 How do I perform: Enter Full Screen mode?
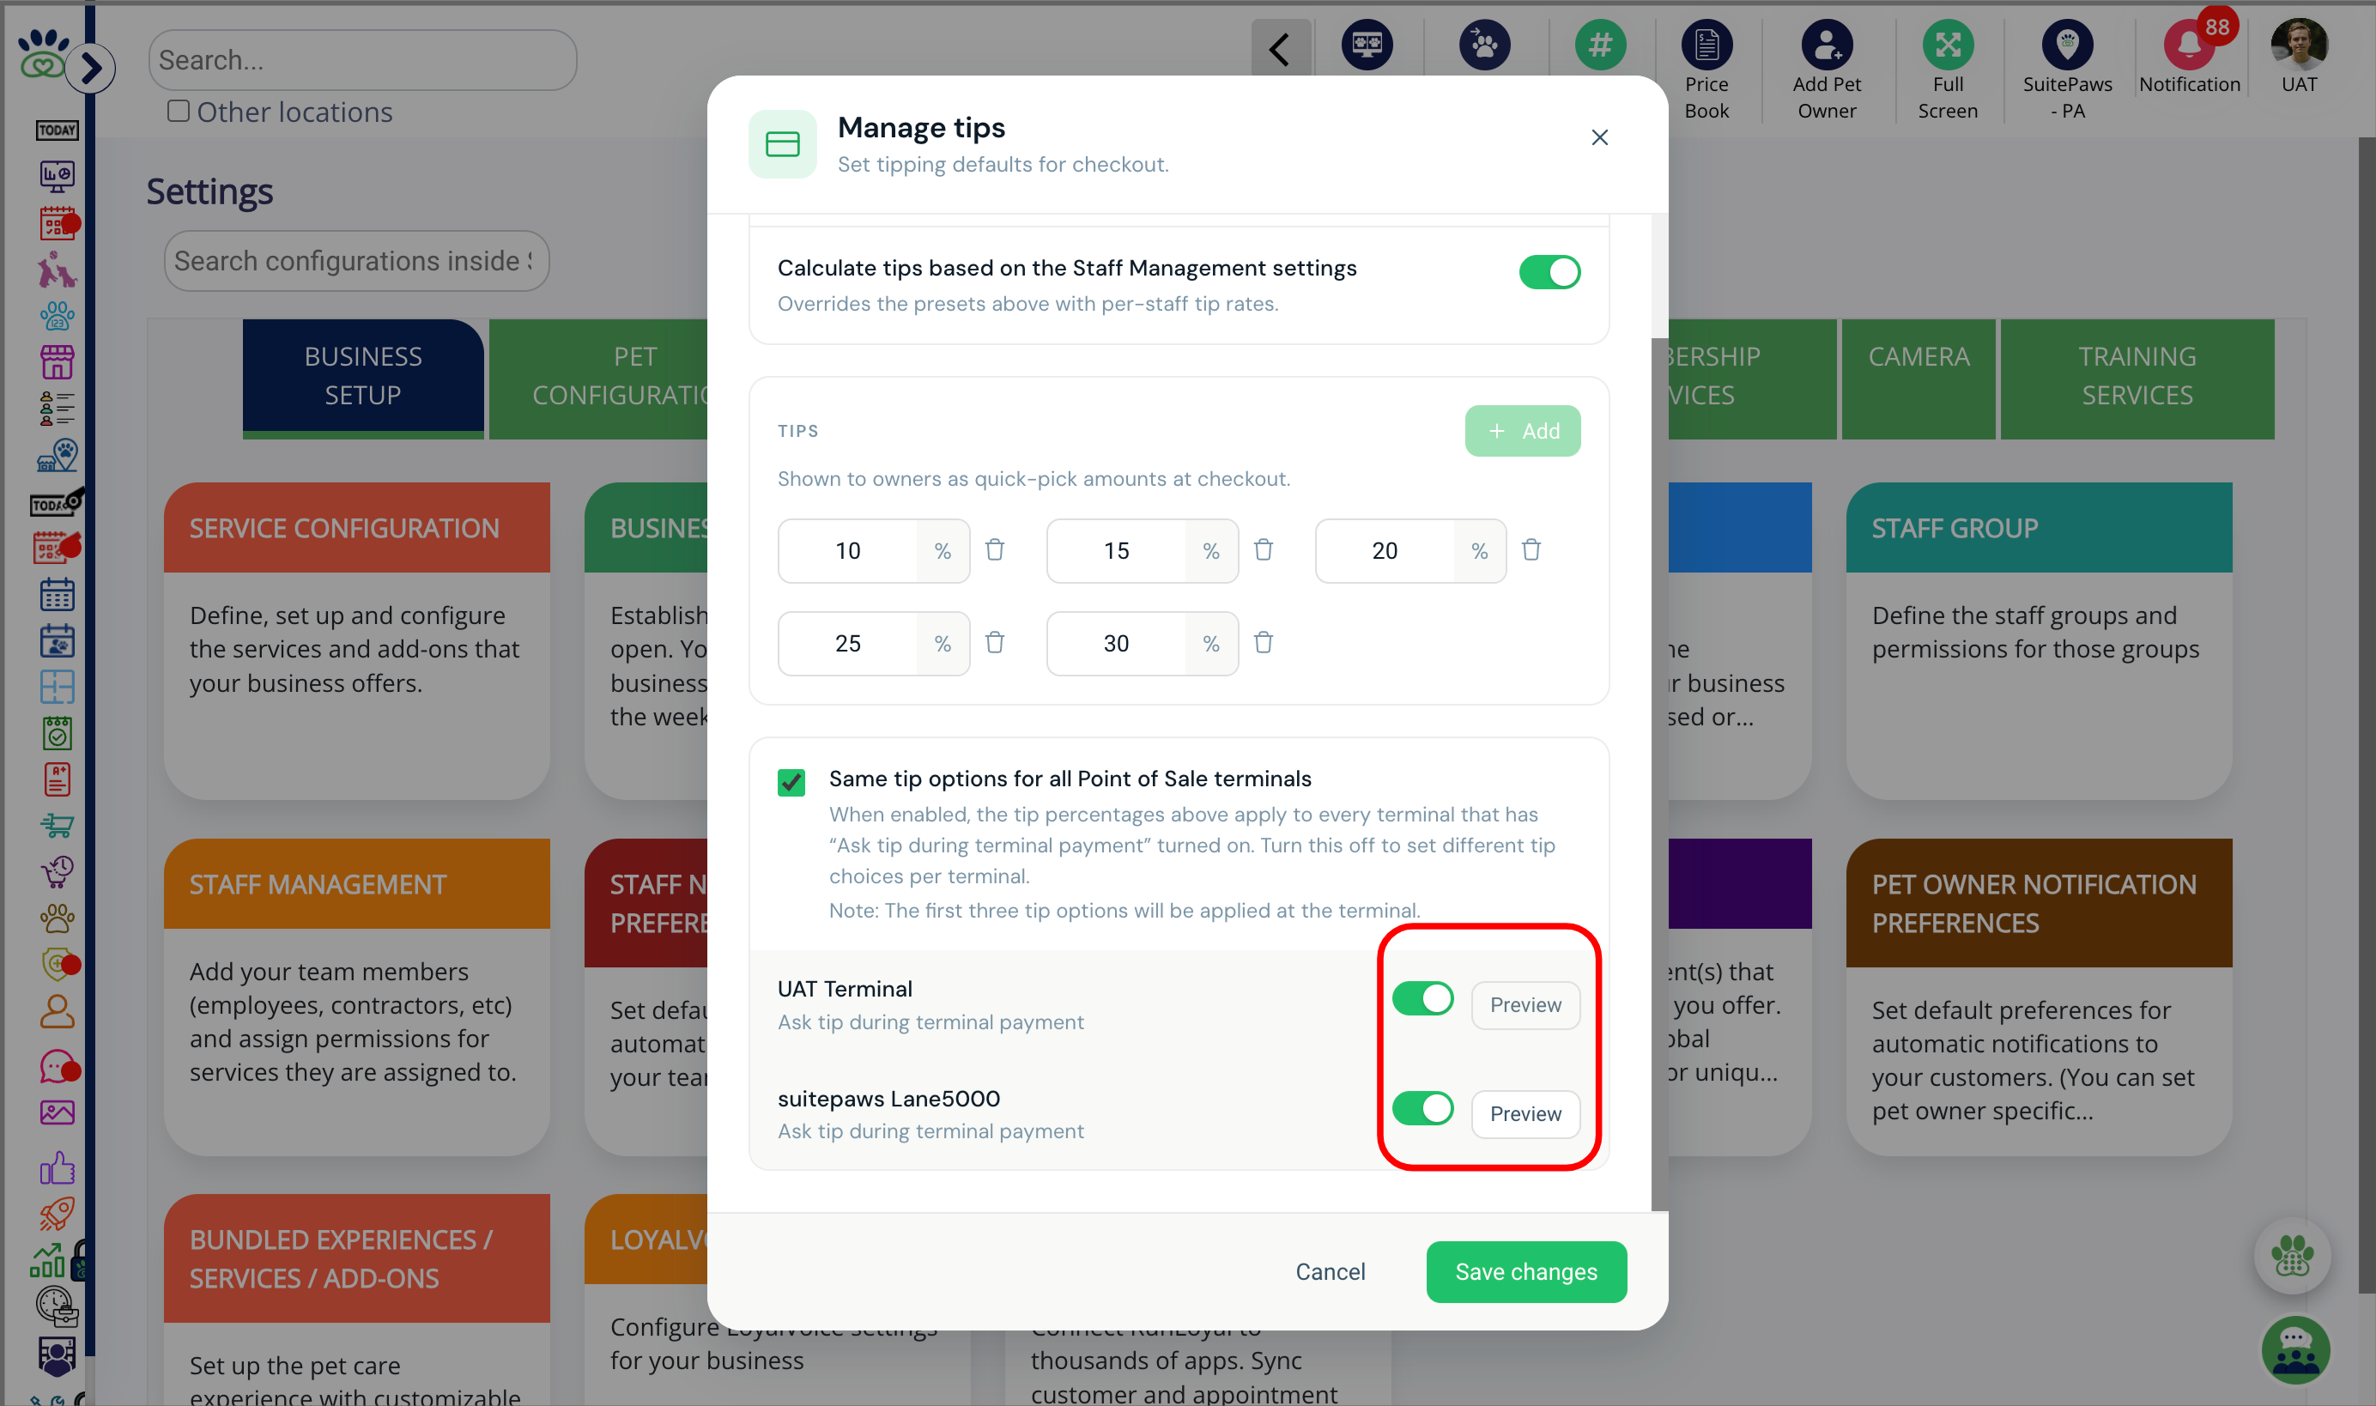click(1948, 45)
